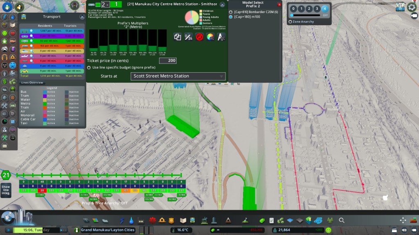The image size is (419, 235).
Task: Open the line color picker wheel
Action: pos(210,37)
